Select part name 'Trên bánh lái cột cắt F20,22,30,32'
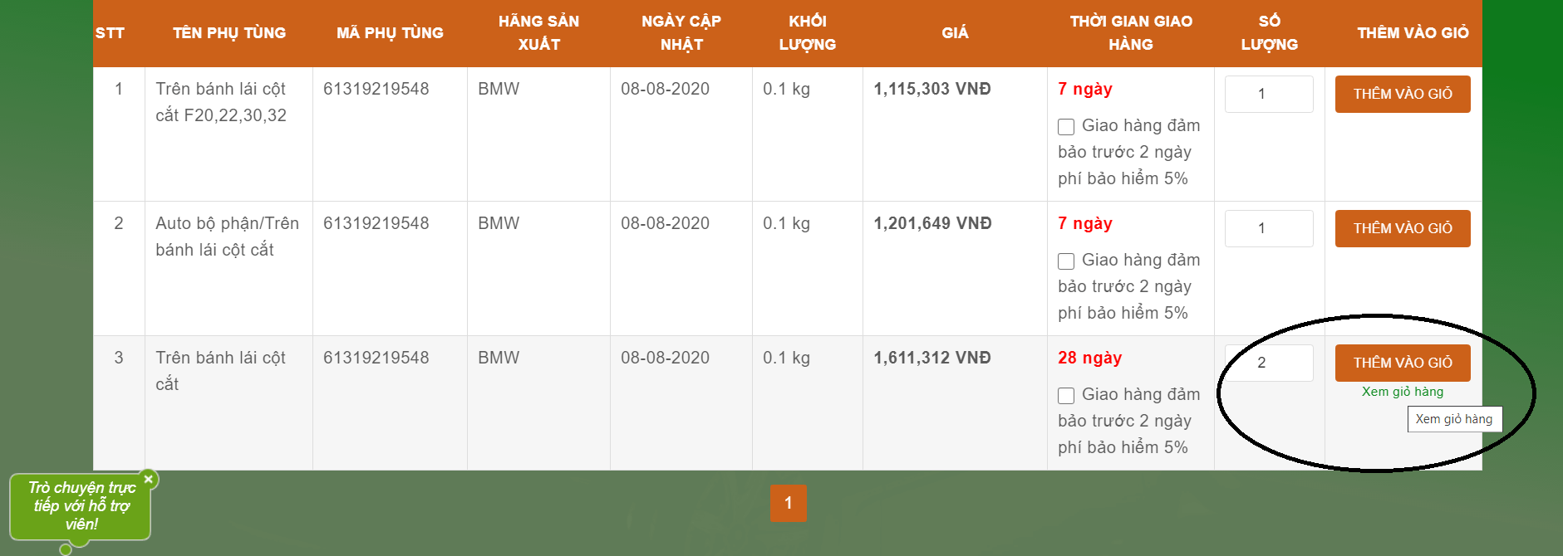This screenshot has width=1563, height=556. 221,102
